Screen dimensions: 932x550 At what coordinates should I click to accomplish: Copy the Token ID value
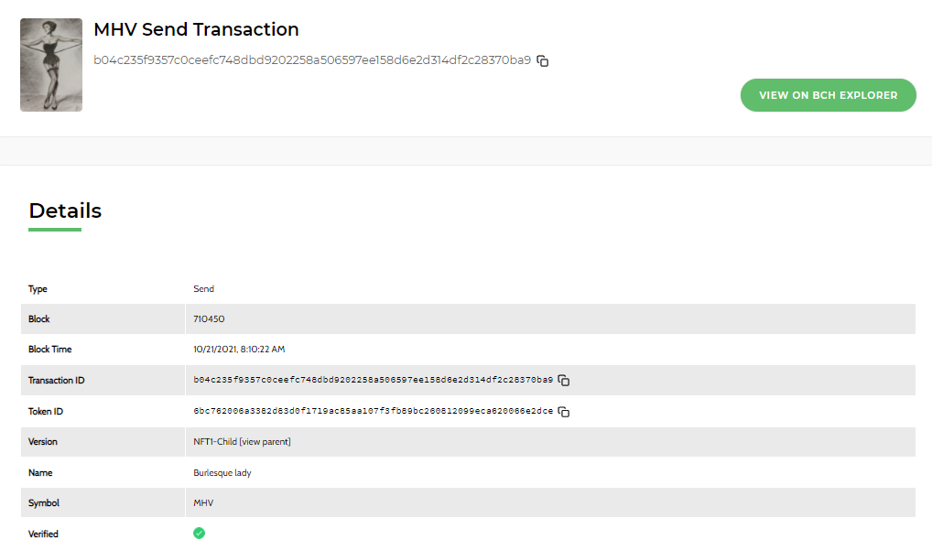pyautogui.click(x=563, y=412)
